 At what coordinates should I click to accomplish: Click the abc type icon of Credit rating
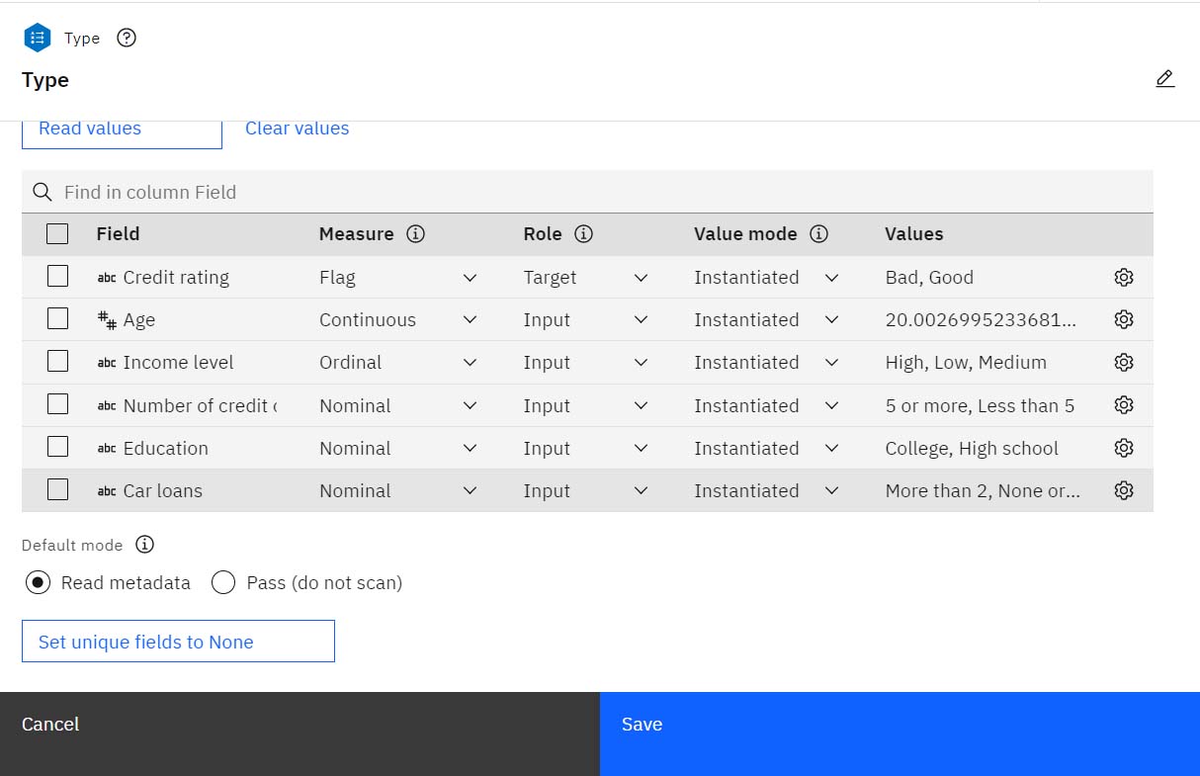coord(107,278)
